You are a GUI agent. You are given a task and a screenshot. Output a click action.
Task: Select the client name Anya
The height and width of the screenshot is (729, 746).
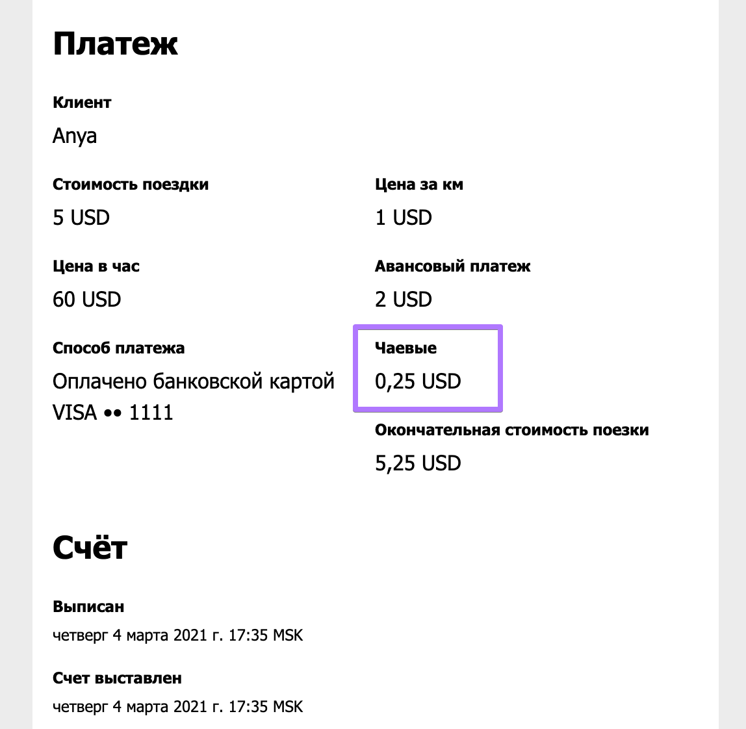pos(75,136)
